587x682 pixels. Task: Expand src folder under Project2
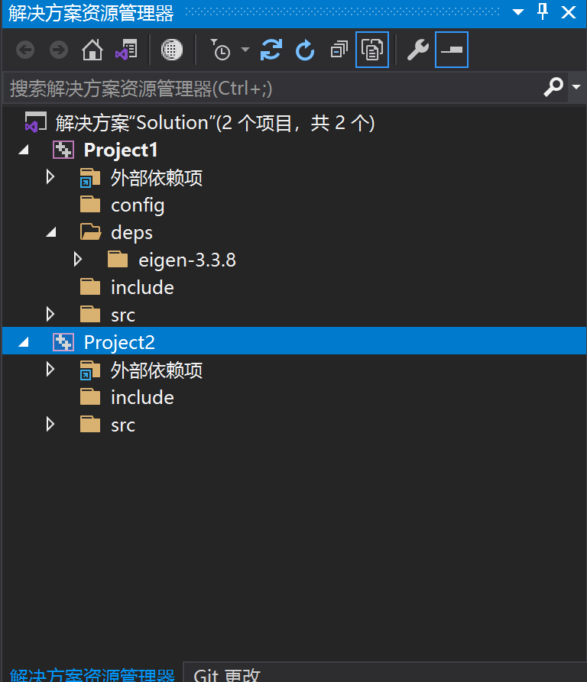coord(50,424)
